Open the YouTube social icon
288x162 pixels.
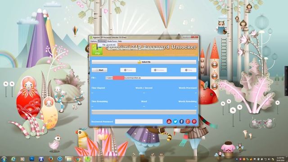point(169,121)
